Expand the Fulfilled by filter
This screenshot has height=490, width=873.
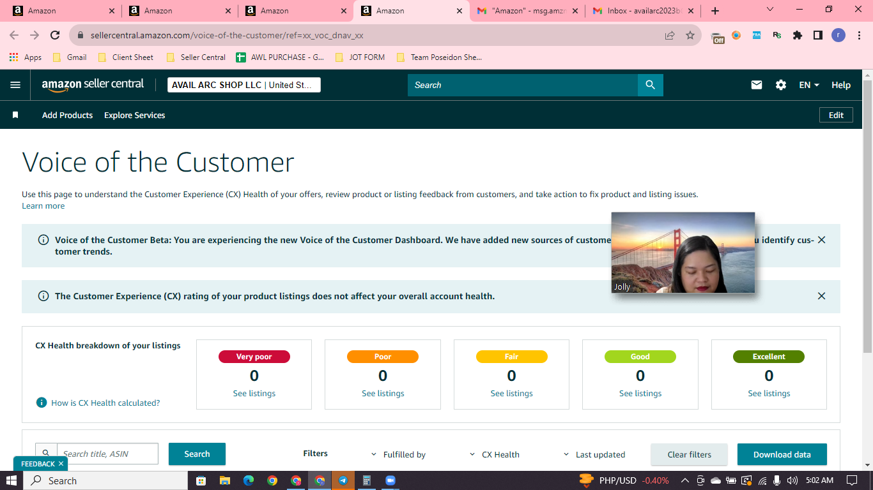click(399, 454)
